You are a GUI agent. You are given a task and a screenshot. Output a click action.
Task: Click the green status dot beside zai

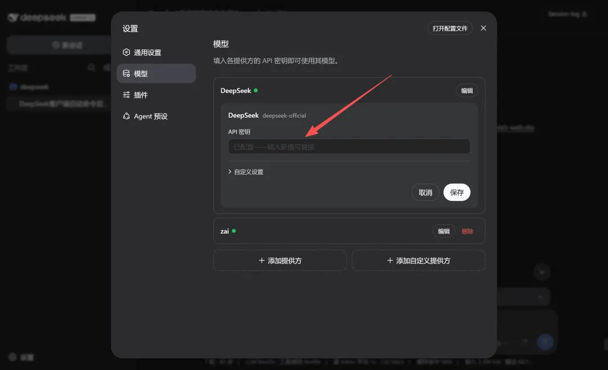[234, 231]
